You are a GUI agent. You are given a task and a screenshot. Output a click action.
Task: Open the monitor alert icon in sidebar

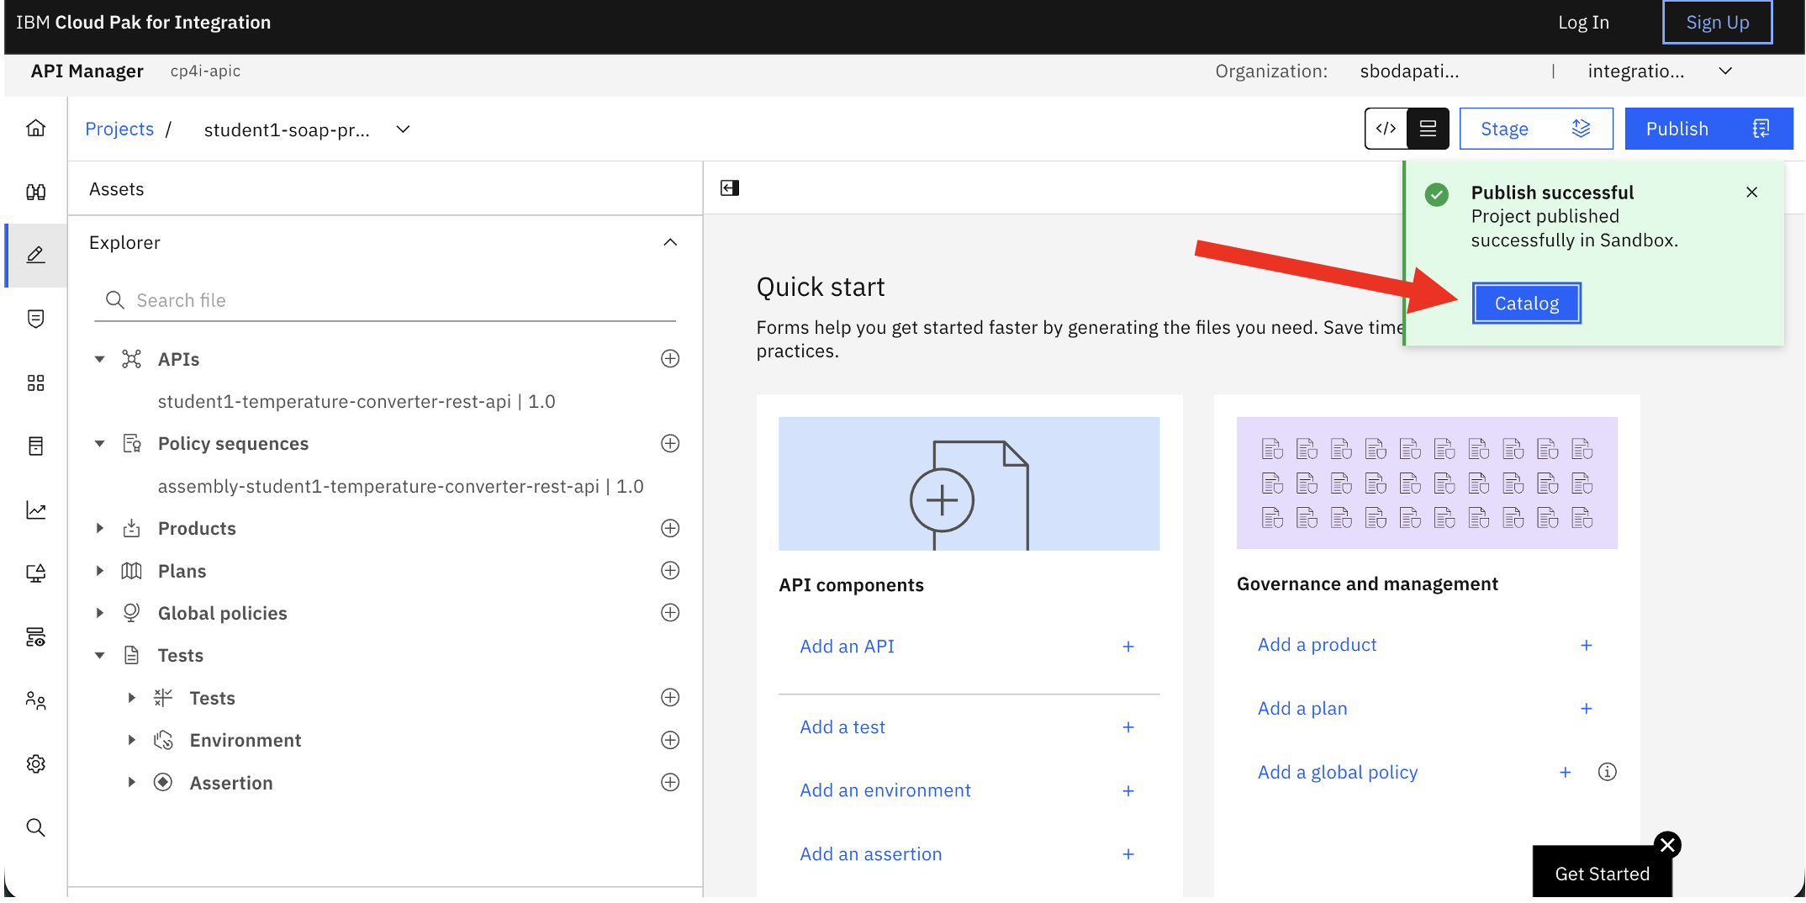[x=35, y=573]
